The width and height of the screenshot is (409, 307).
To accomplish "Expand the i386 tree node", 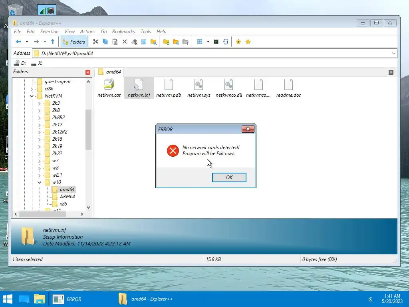I will (32, 89).
